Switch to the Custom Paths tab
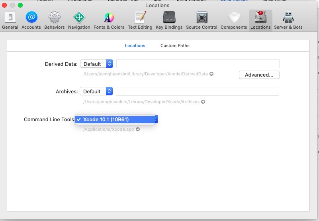Viewport: 319px width, 221px height. tap(175, 45)
